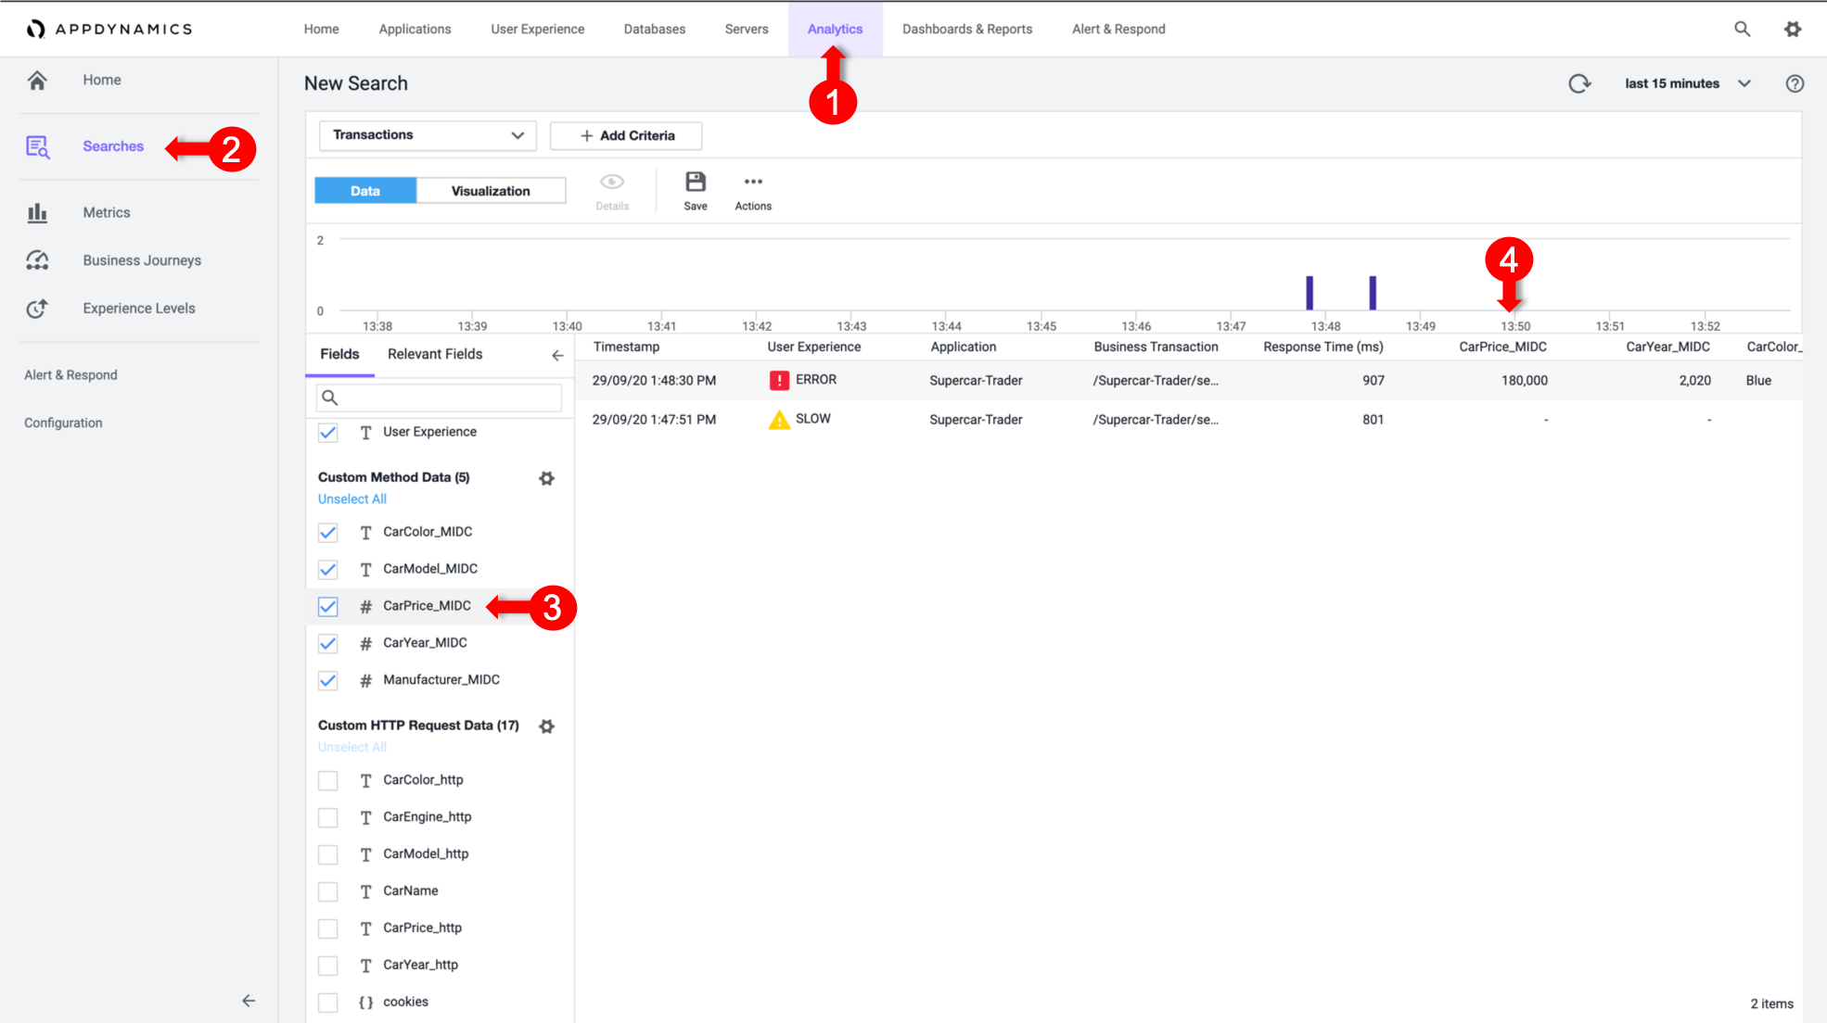Open Custom Method Data gear settings
Image resolution: width=1827 pixels, height=1023 pixels.
point(547,478)
